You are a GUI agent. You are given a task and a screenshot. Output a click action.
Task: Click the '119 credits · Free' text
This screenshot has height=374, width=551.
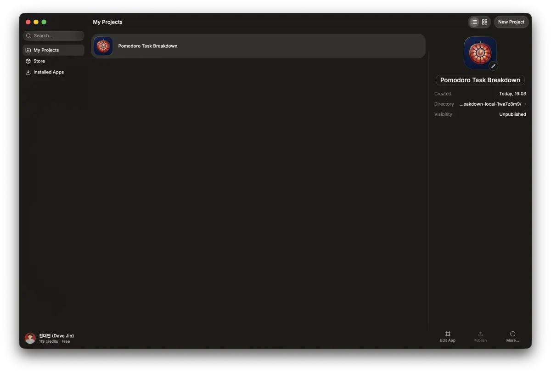pyautogui.click(x=54, y=341)
